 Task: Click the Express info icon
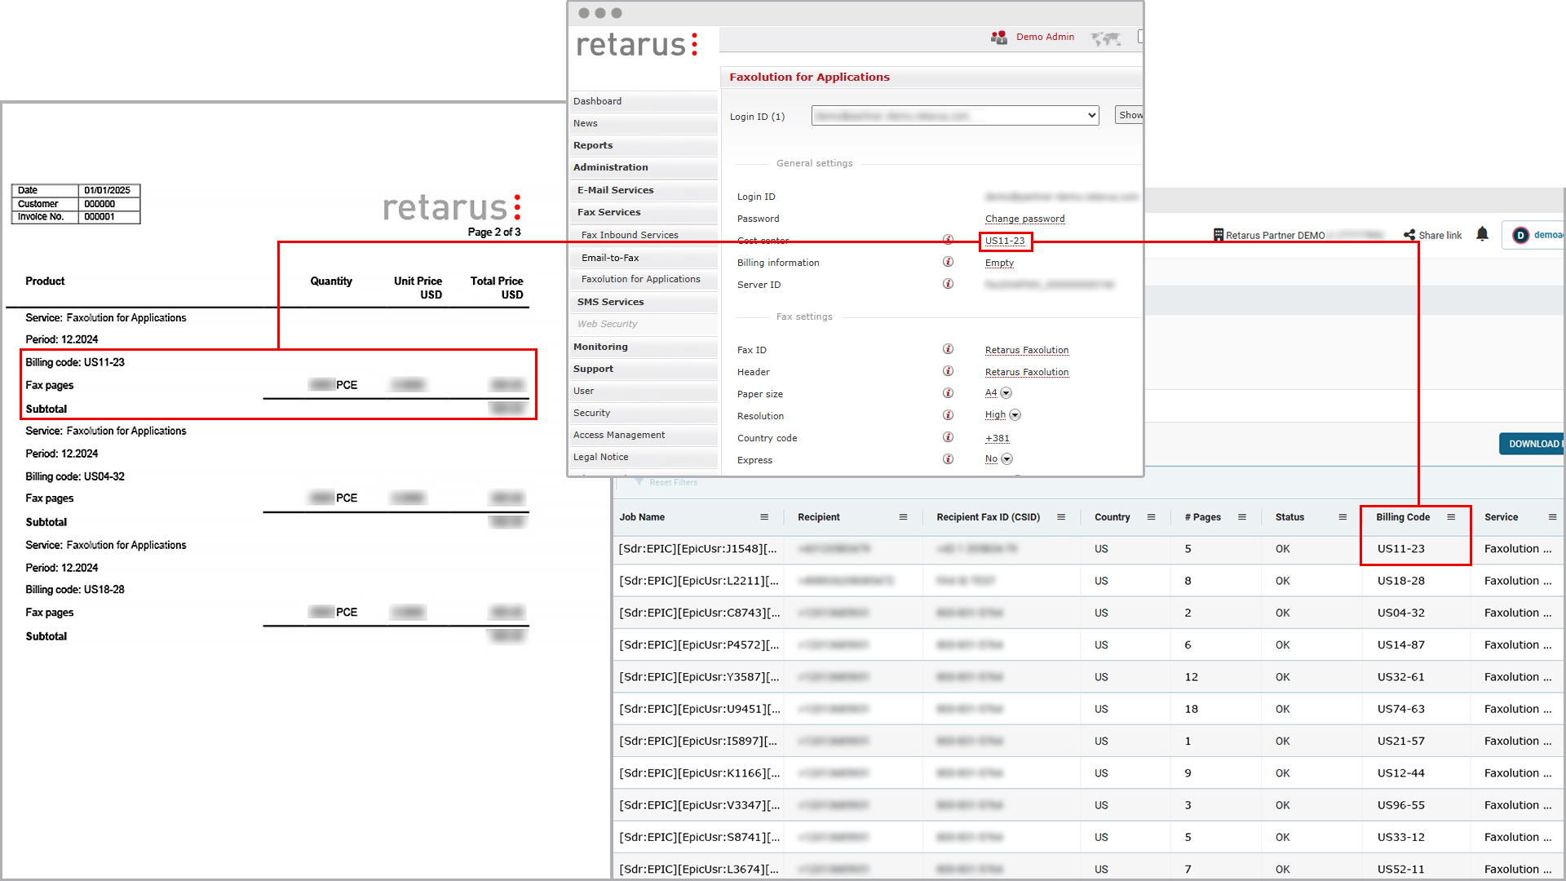pos(948,459)
